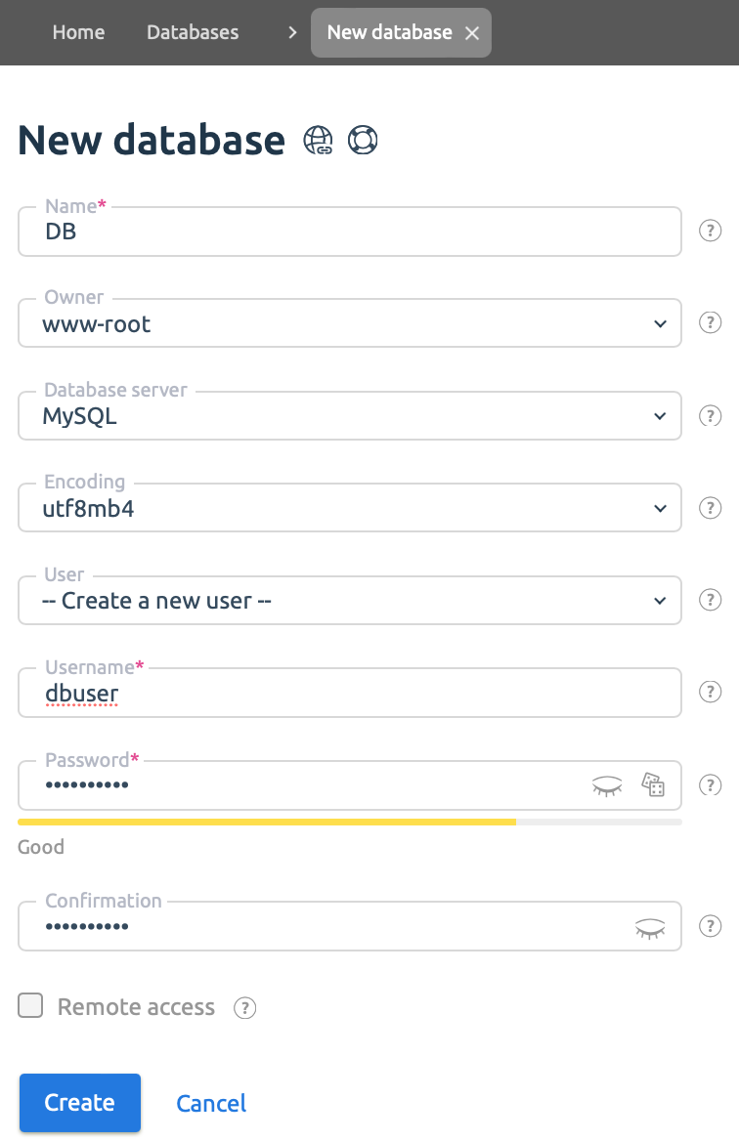The image size is (739, 1141).
Task: Reveal the Password field with eye icon
Action: tap(606, 785)
